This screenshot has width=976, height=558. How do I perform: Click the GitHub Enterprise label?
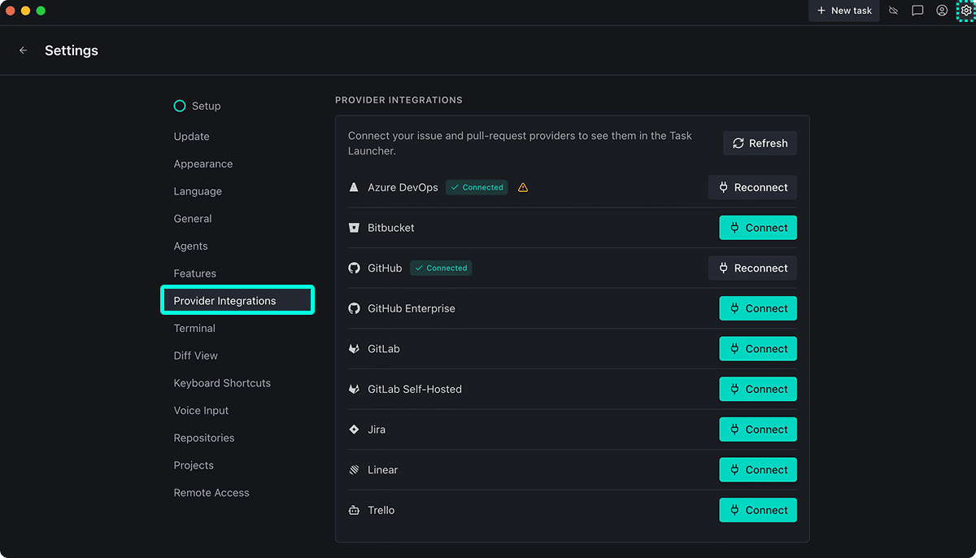coord(412,308)
